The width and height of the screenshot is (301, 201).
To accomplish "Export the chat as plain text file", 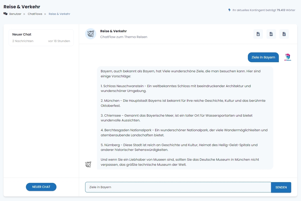I will (x=284, y=34).
